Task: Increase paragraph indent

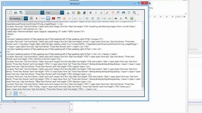Action: point(110,19)
